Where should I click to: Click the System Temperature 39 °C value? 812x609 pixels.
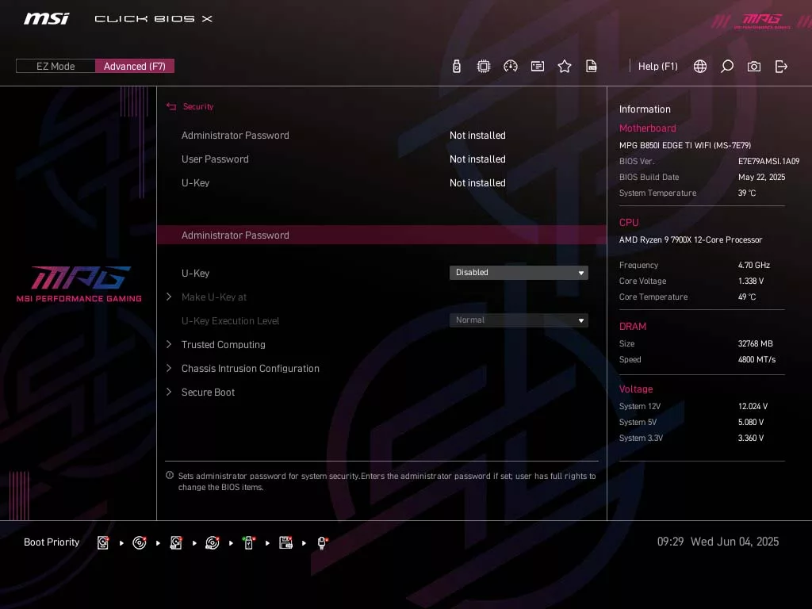click(x=747, y=193)
